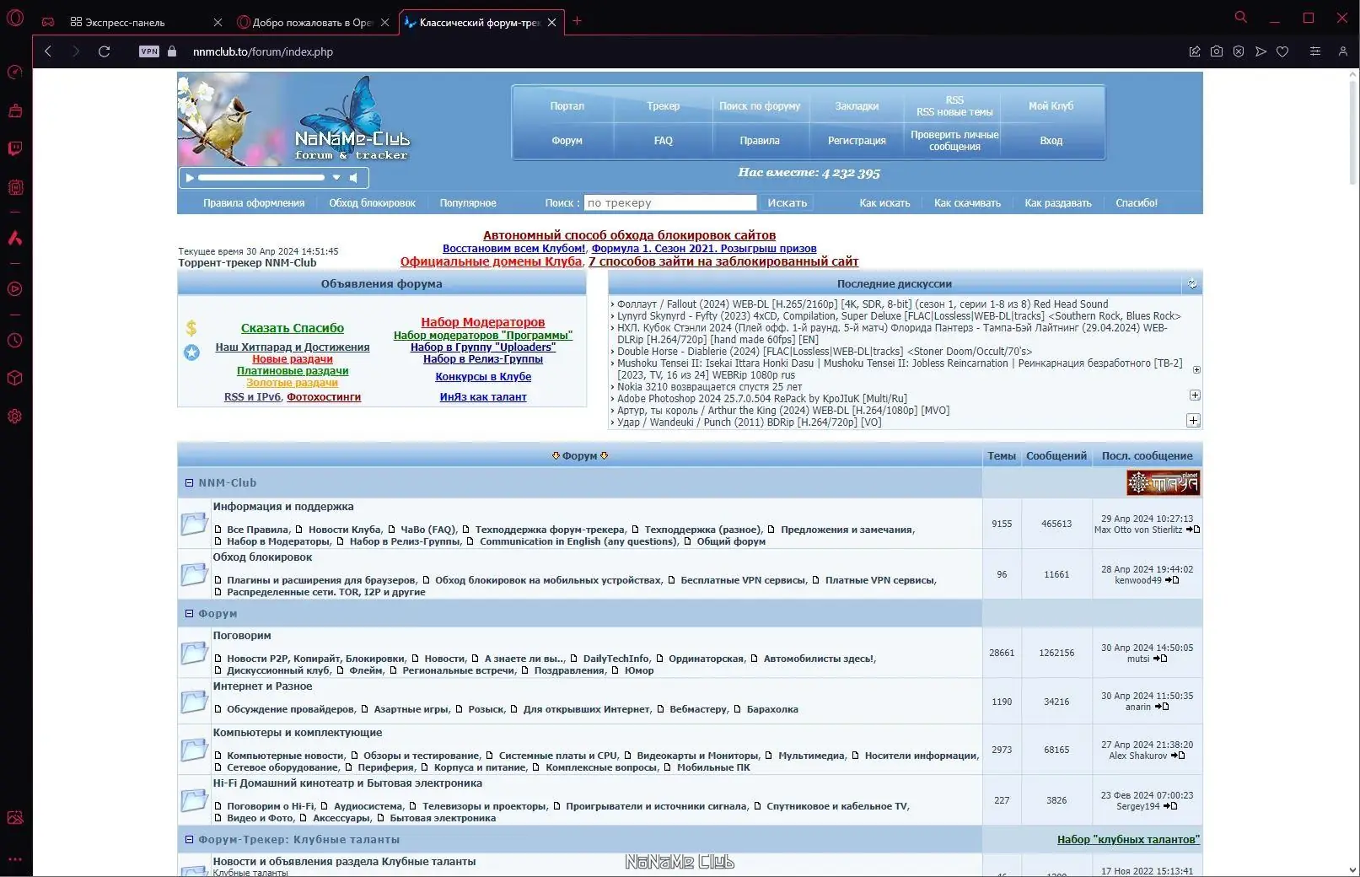Open the Закладки menu item
The width and height of the screenshot is (1360, 877).
857,105
